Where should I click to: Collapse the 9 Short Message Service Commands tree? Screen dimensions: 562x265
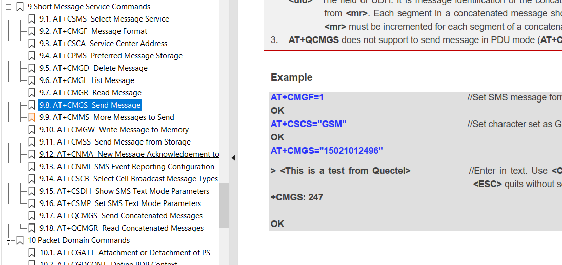pos(9,7)
